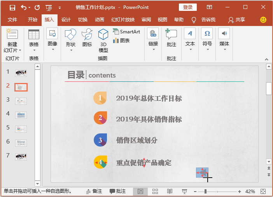
Task: Switch to Reading view
Action: [170, 192]
